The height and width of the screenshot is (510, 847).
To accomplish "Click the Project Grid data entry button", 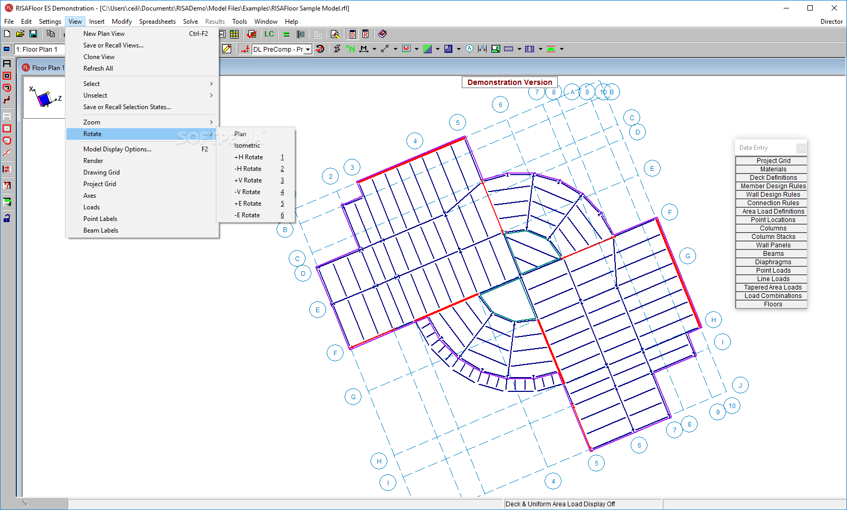I will tap(771, 161).
